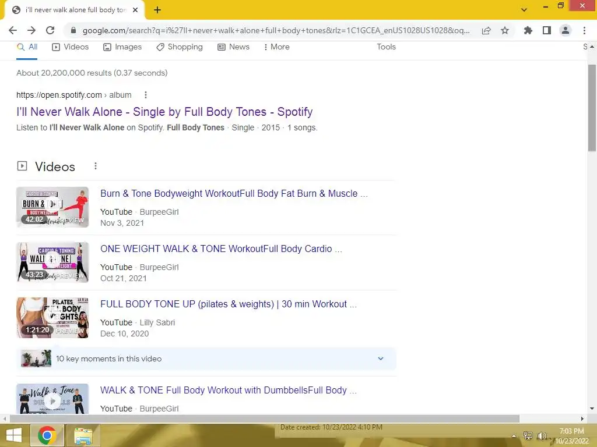Click the address bar URL field
The image size is (597, 447).
click(x=276, y=30)
